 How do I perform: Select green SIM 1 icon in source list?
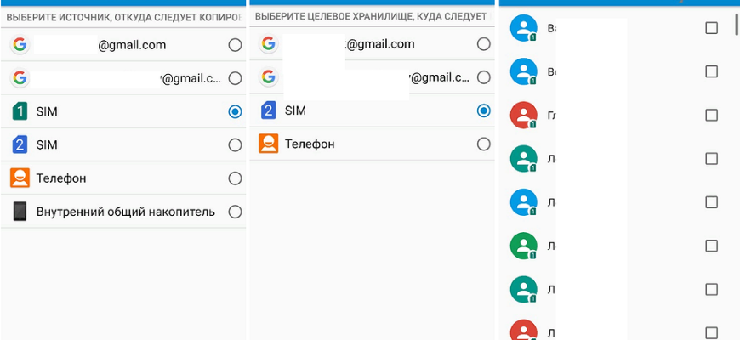click(20, 111)
